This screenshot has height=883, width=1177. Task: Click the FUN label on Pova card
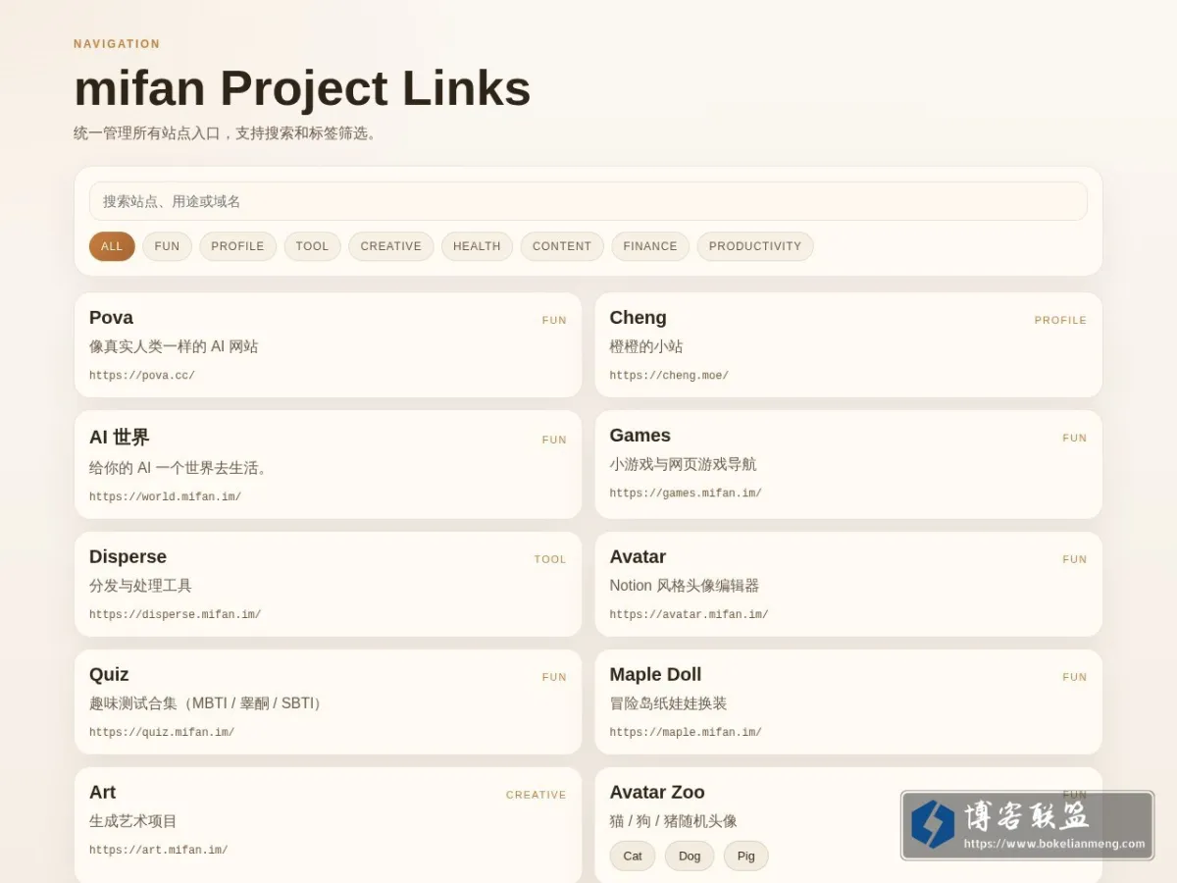554,321
